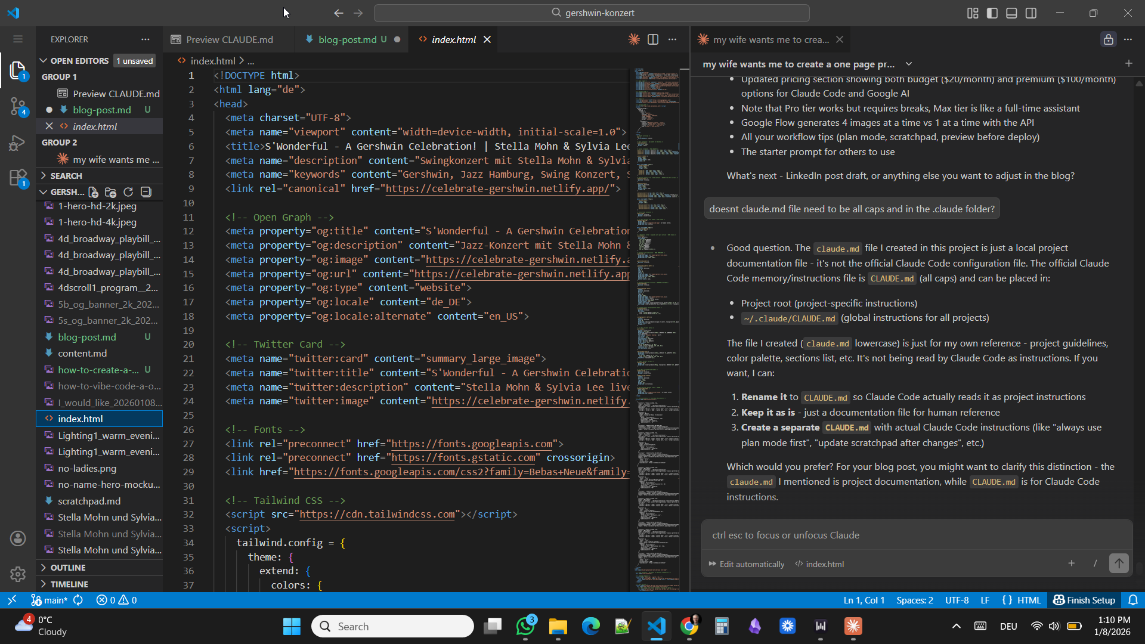The image size is (1145, 644).
Task: Select the New File icon in Explorer
Action: point(93,192)
